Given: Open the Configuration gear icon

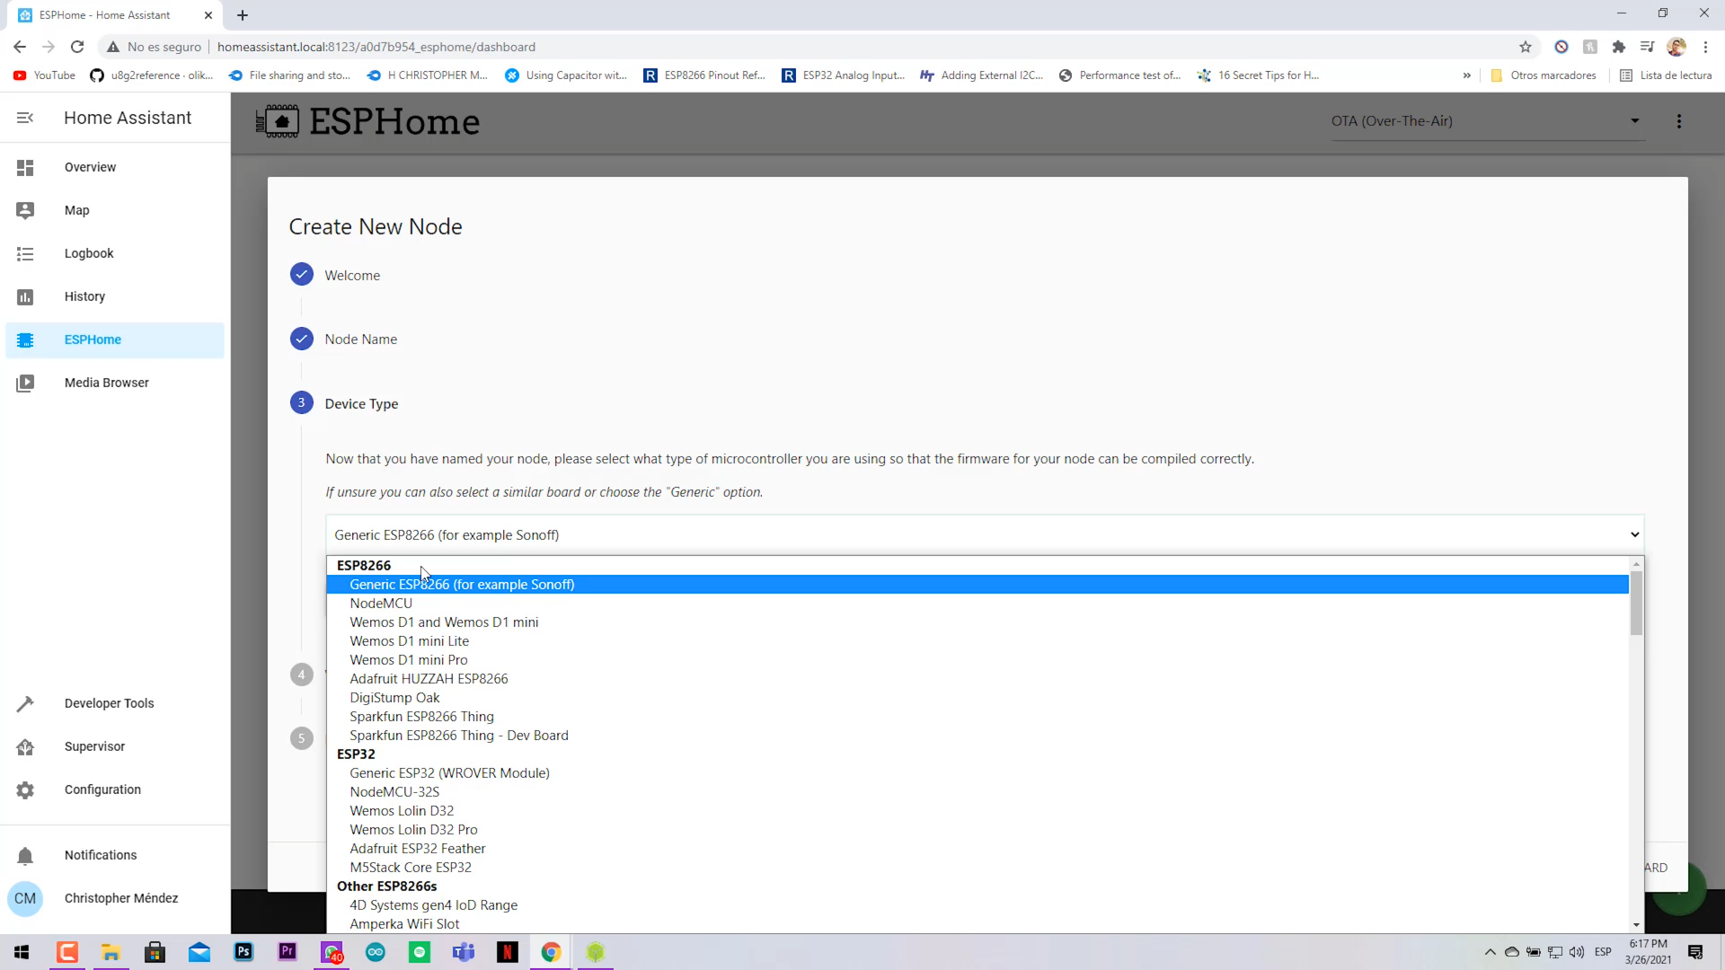Looking at the screenshot, I should (x=25, y=790).
